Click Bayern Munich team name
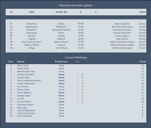The image size is (151, 128). [61, 42]
